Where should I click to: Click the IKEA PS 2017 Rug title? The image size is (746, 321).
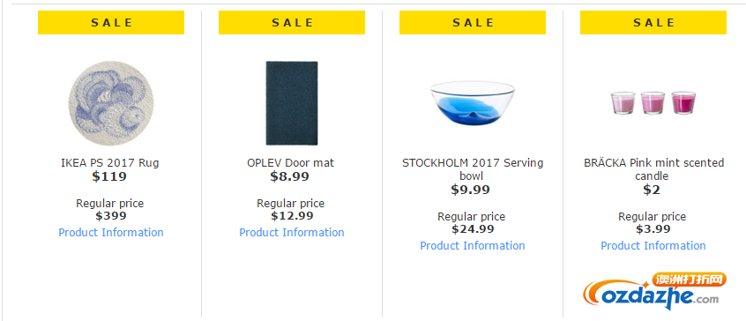click(x=110, y=163)
